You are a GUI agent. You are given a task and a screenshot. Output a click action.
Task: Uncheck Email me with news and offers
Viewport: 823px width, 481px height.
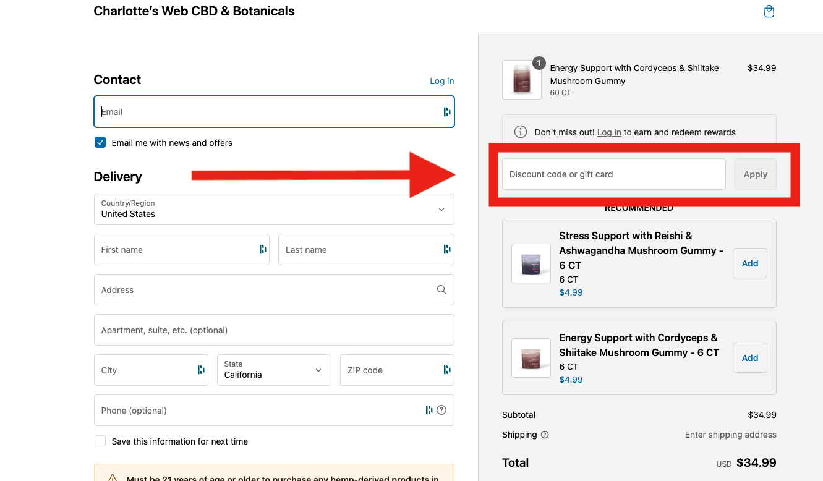point(100,143)
